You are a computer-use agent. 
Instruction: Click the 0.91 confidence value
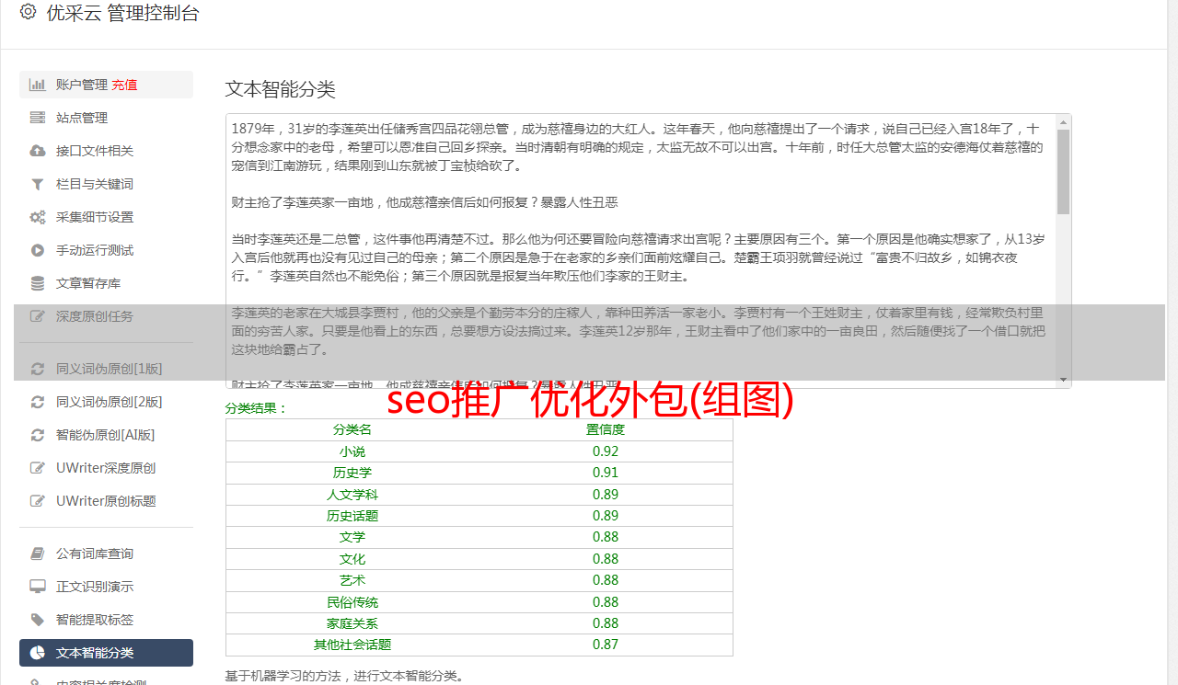(606, 473)
